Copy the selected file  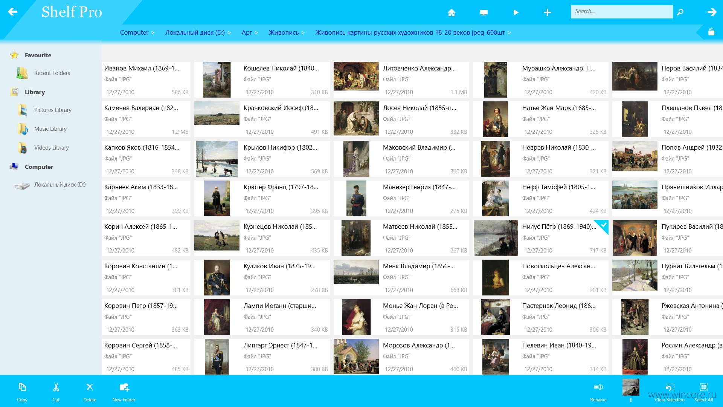point(22,392)
